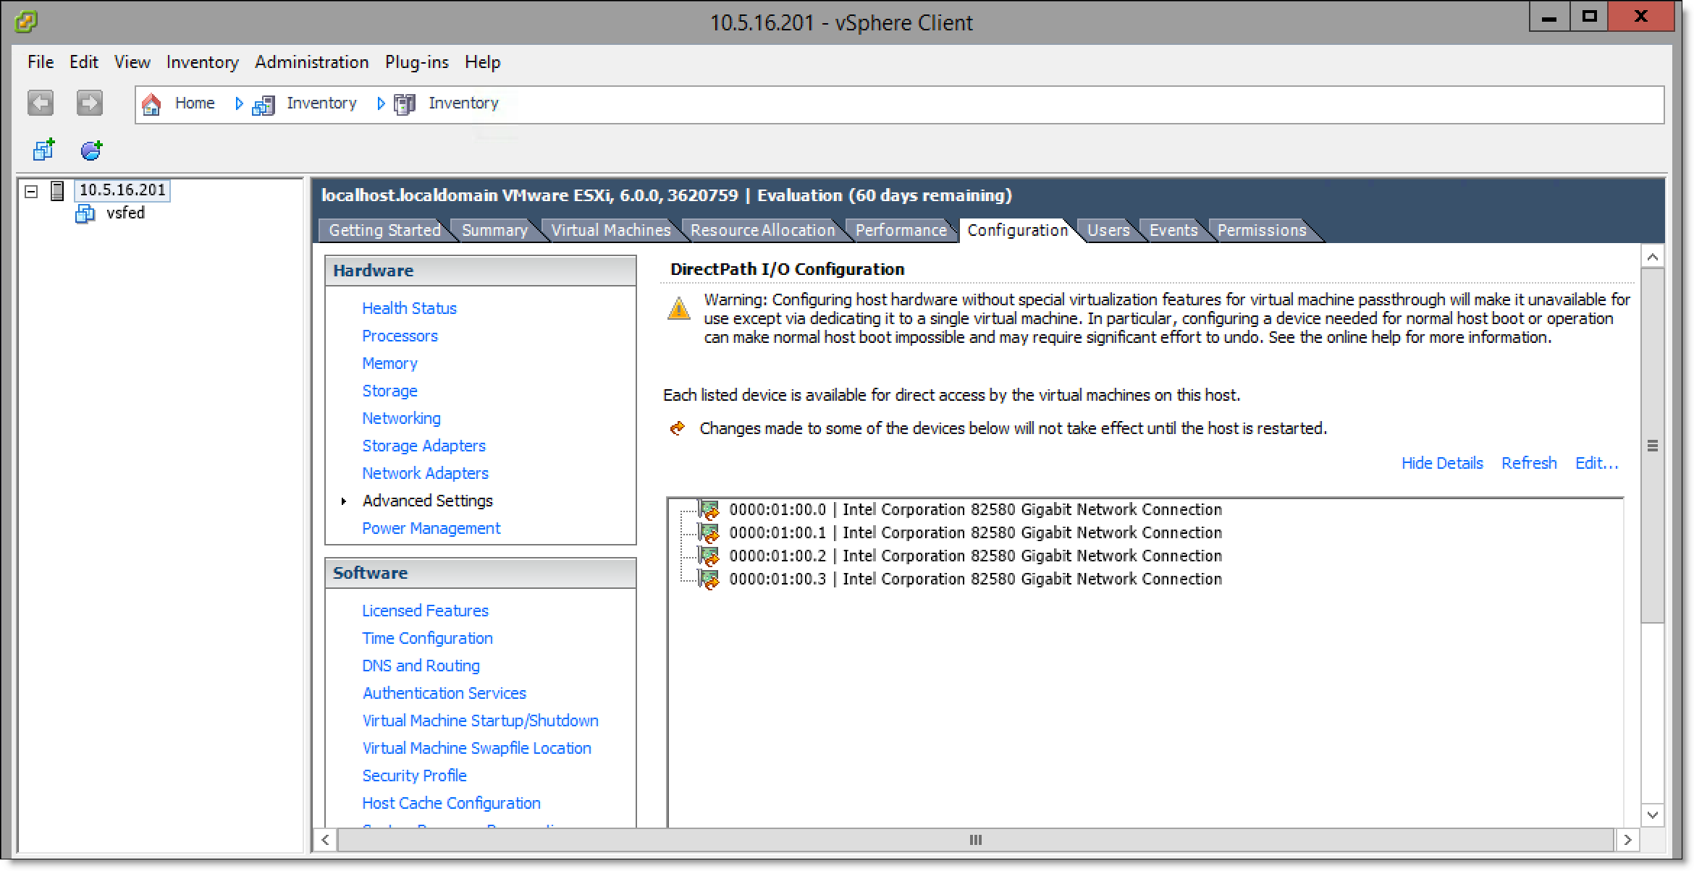The height and width of the screenshot is (871, 1694).
Task: Select the vsfed virtual machine icon
Action: [x=85, y=213]
